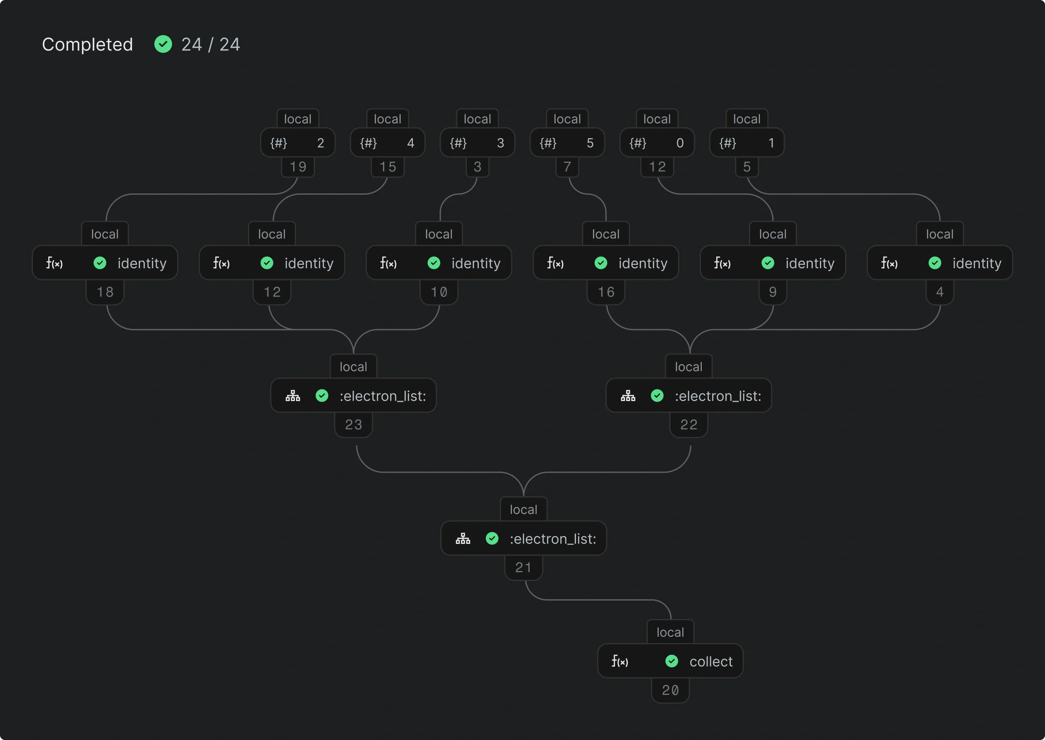
Task: Select the 'identity' label above node 18
Action: point(142,264)
